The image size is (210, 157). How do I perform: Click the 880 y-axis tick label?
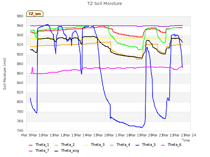(20, 64)
